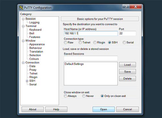Click the Load button

127,65
